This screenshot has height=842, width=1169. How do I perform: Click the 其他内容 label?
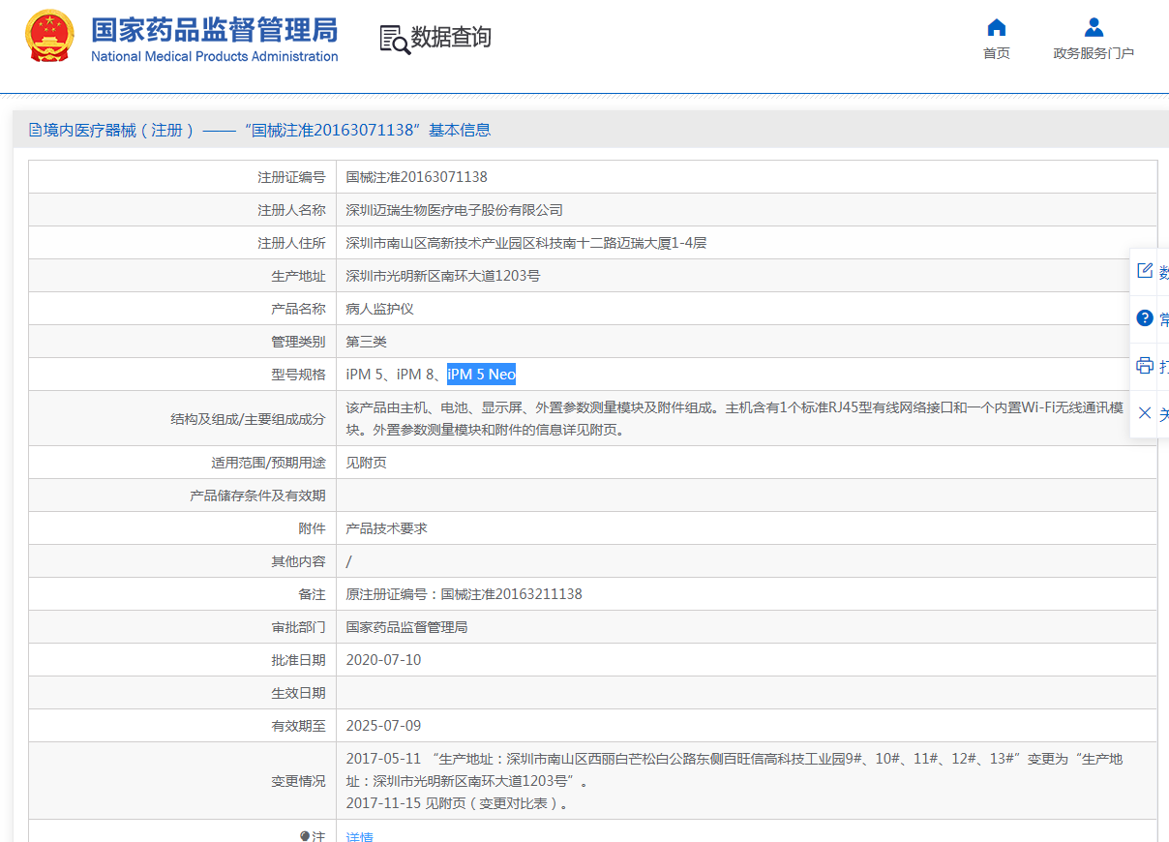point(298,561)
